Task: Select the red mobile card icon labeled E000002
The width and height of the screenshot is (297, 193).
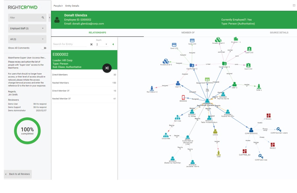Action: point(183,97)
